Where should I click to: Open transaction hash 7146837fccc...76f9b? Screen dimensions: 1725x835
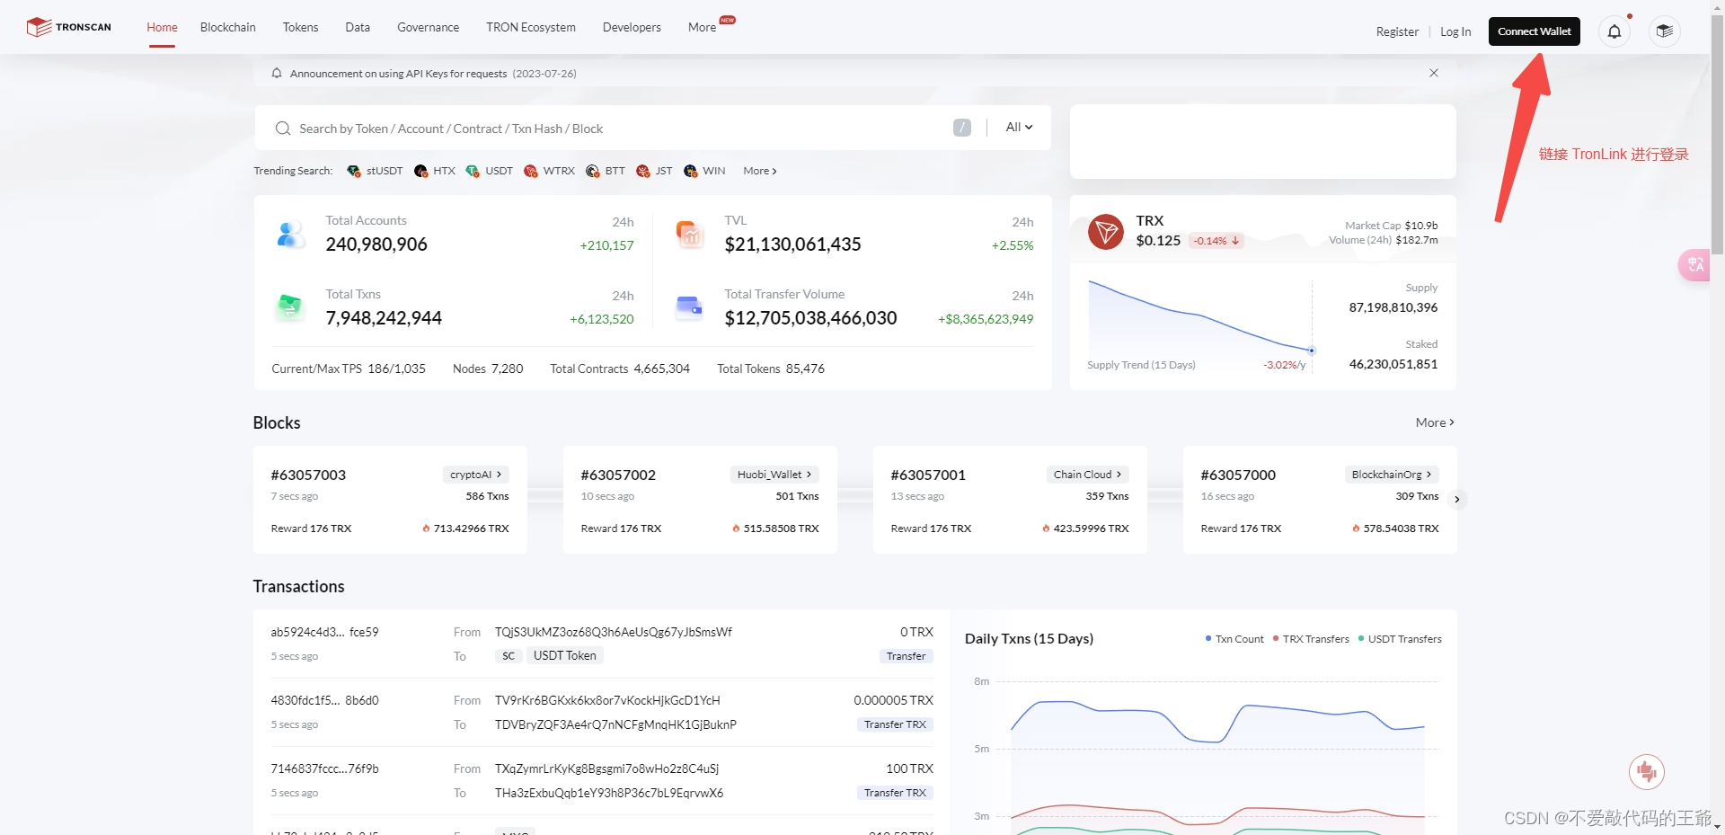324,768
